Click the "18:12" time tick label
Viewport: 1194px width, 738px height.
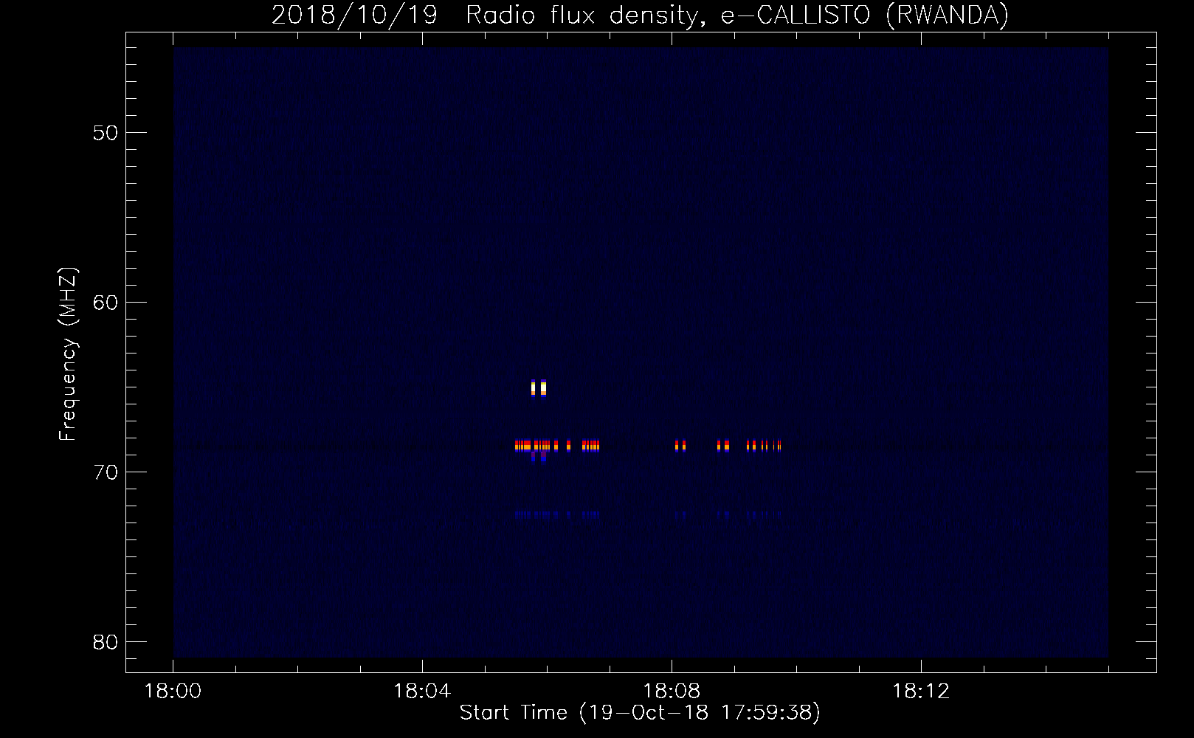coord(921,692)
